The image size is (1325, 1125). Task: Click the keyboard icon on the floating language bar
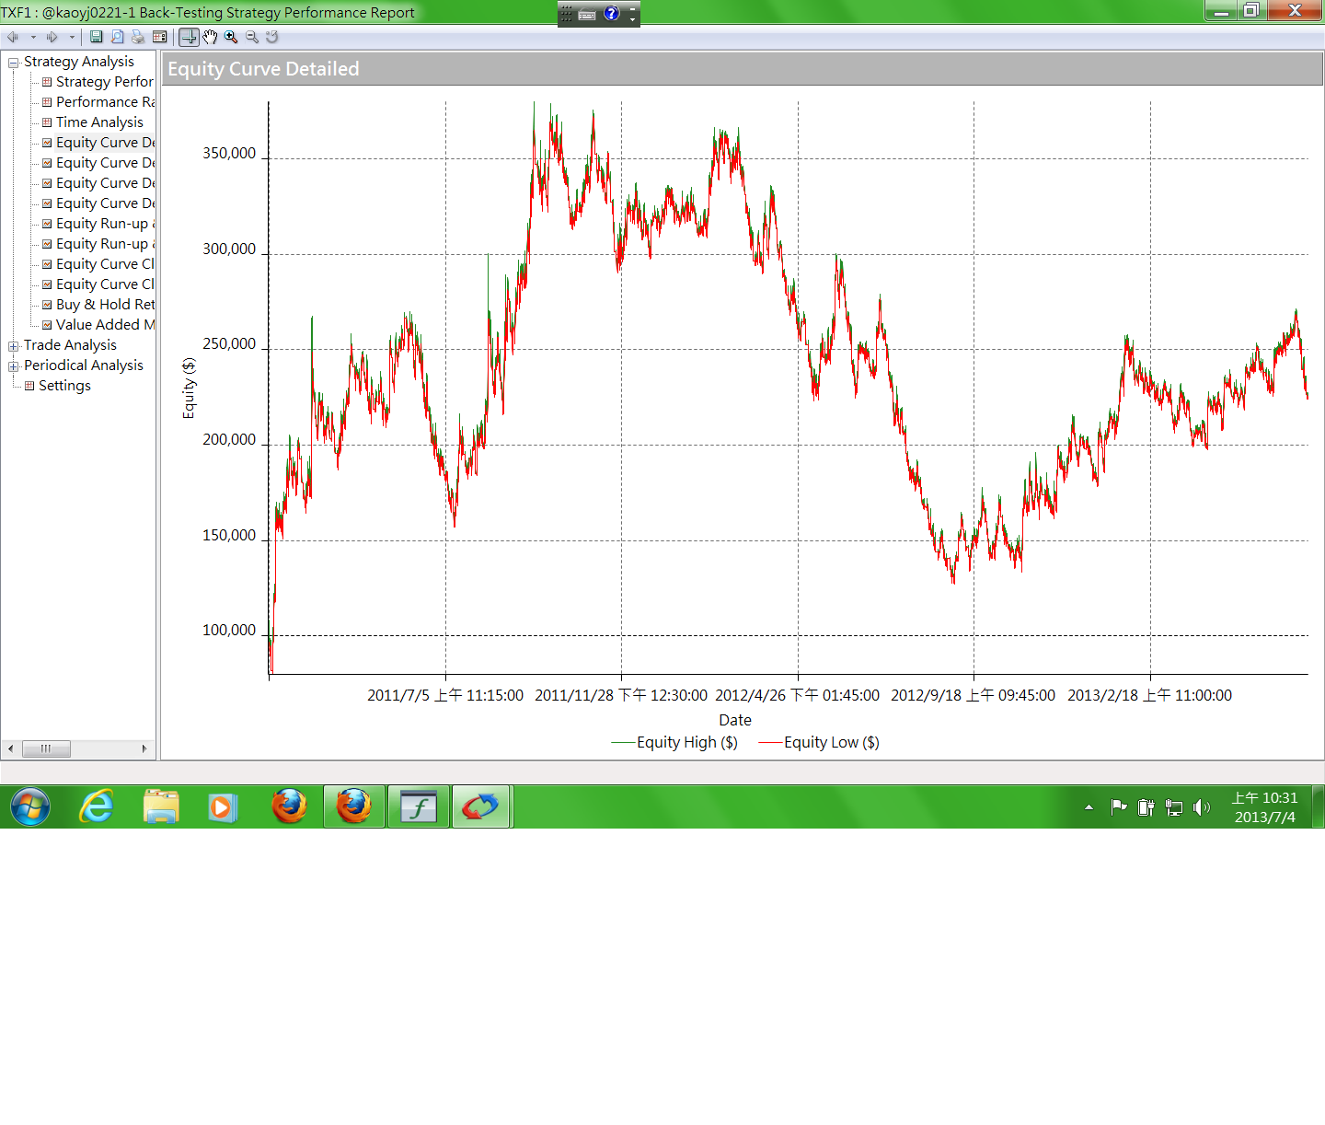click(x=587, y=14)
